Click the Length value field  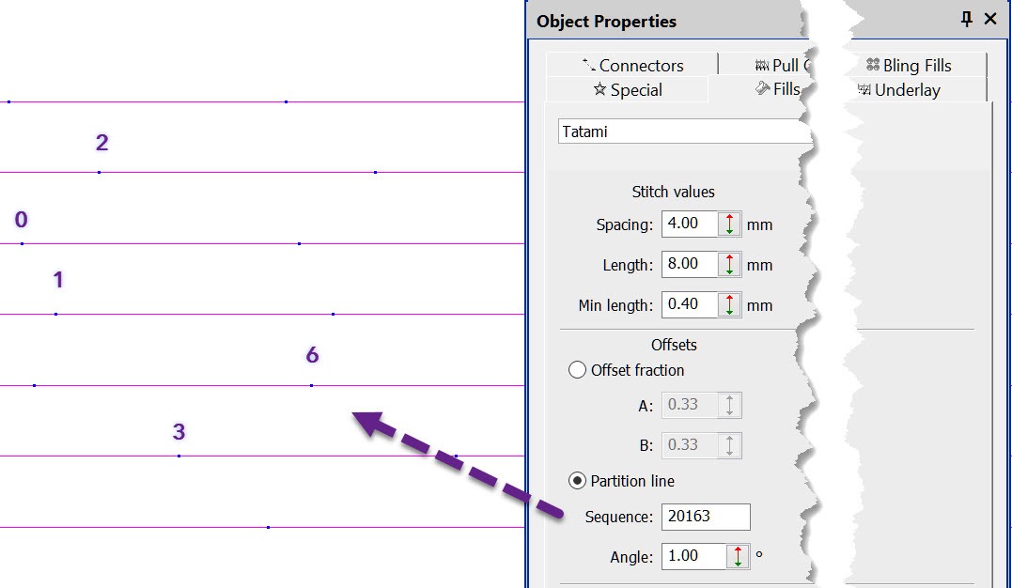(x=689, y=265)
